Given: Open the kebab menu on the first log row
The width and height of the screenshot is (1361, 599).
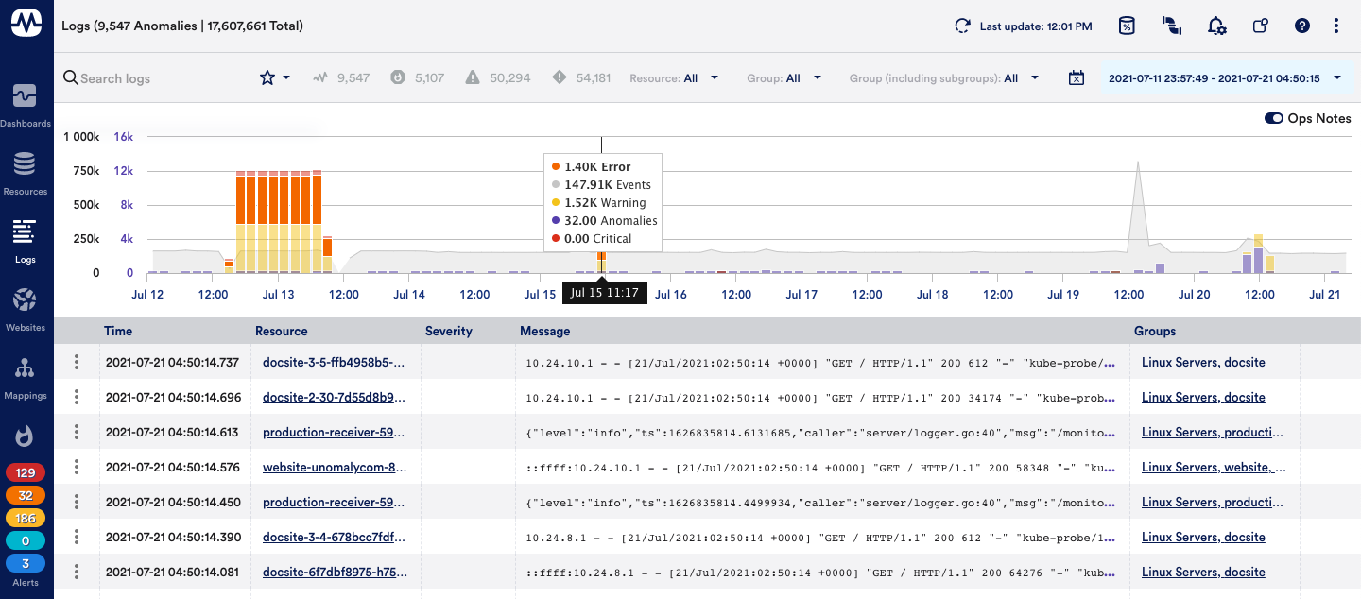Looking at the screenshot, I should (76, 362).
